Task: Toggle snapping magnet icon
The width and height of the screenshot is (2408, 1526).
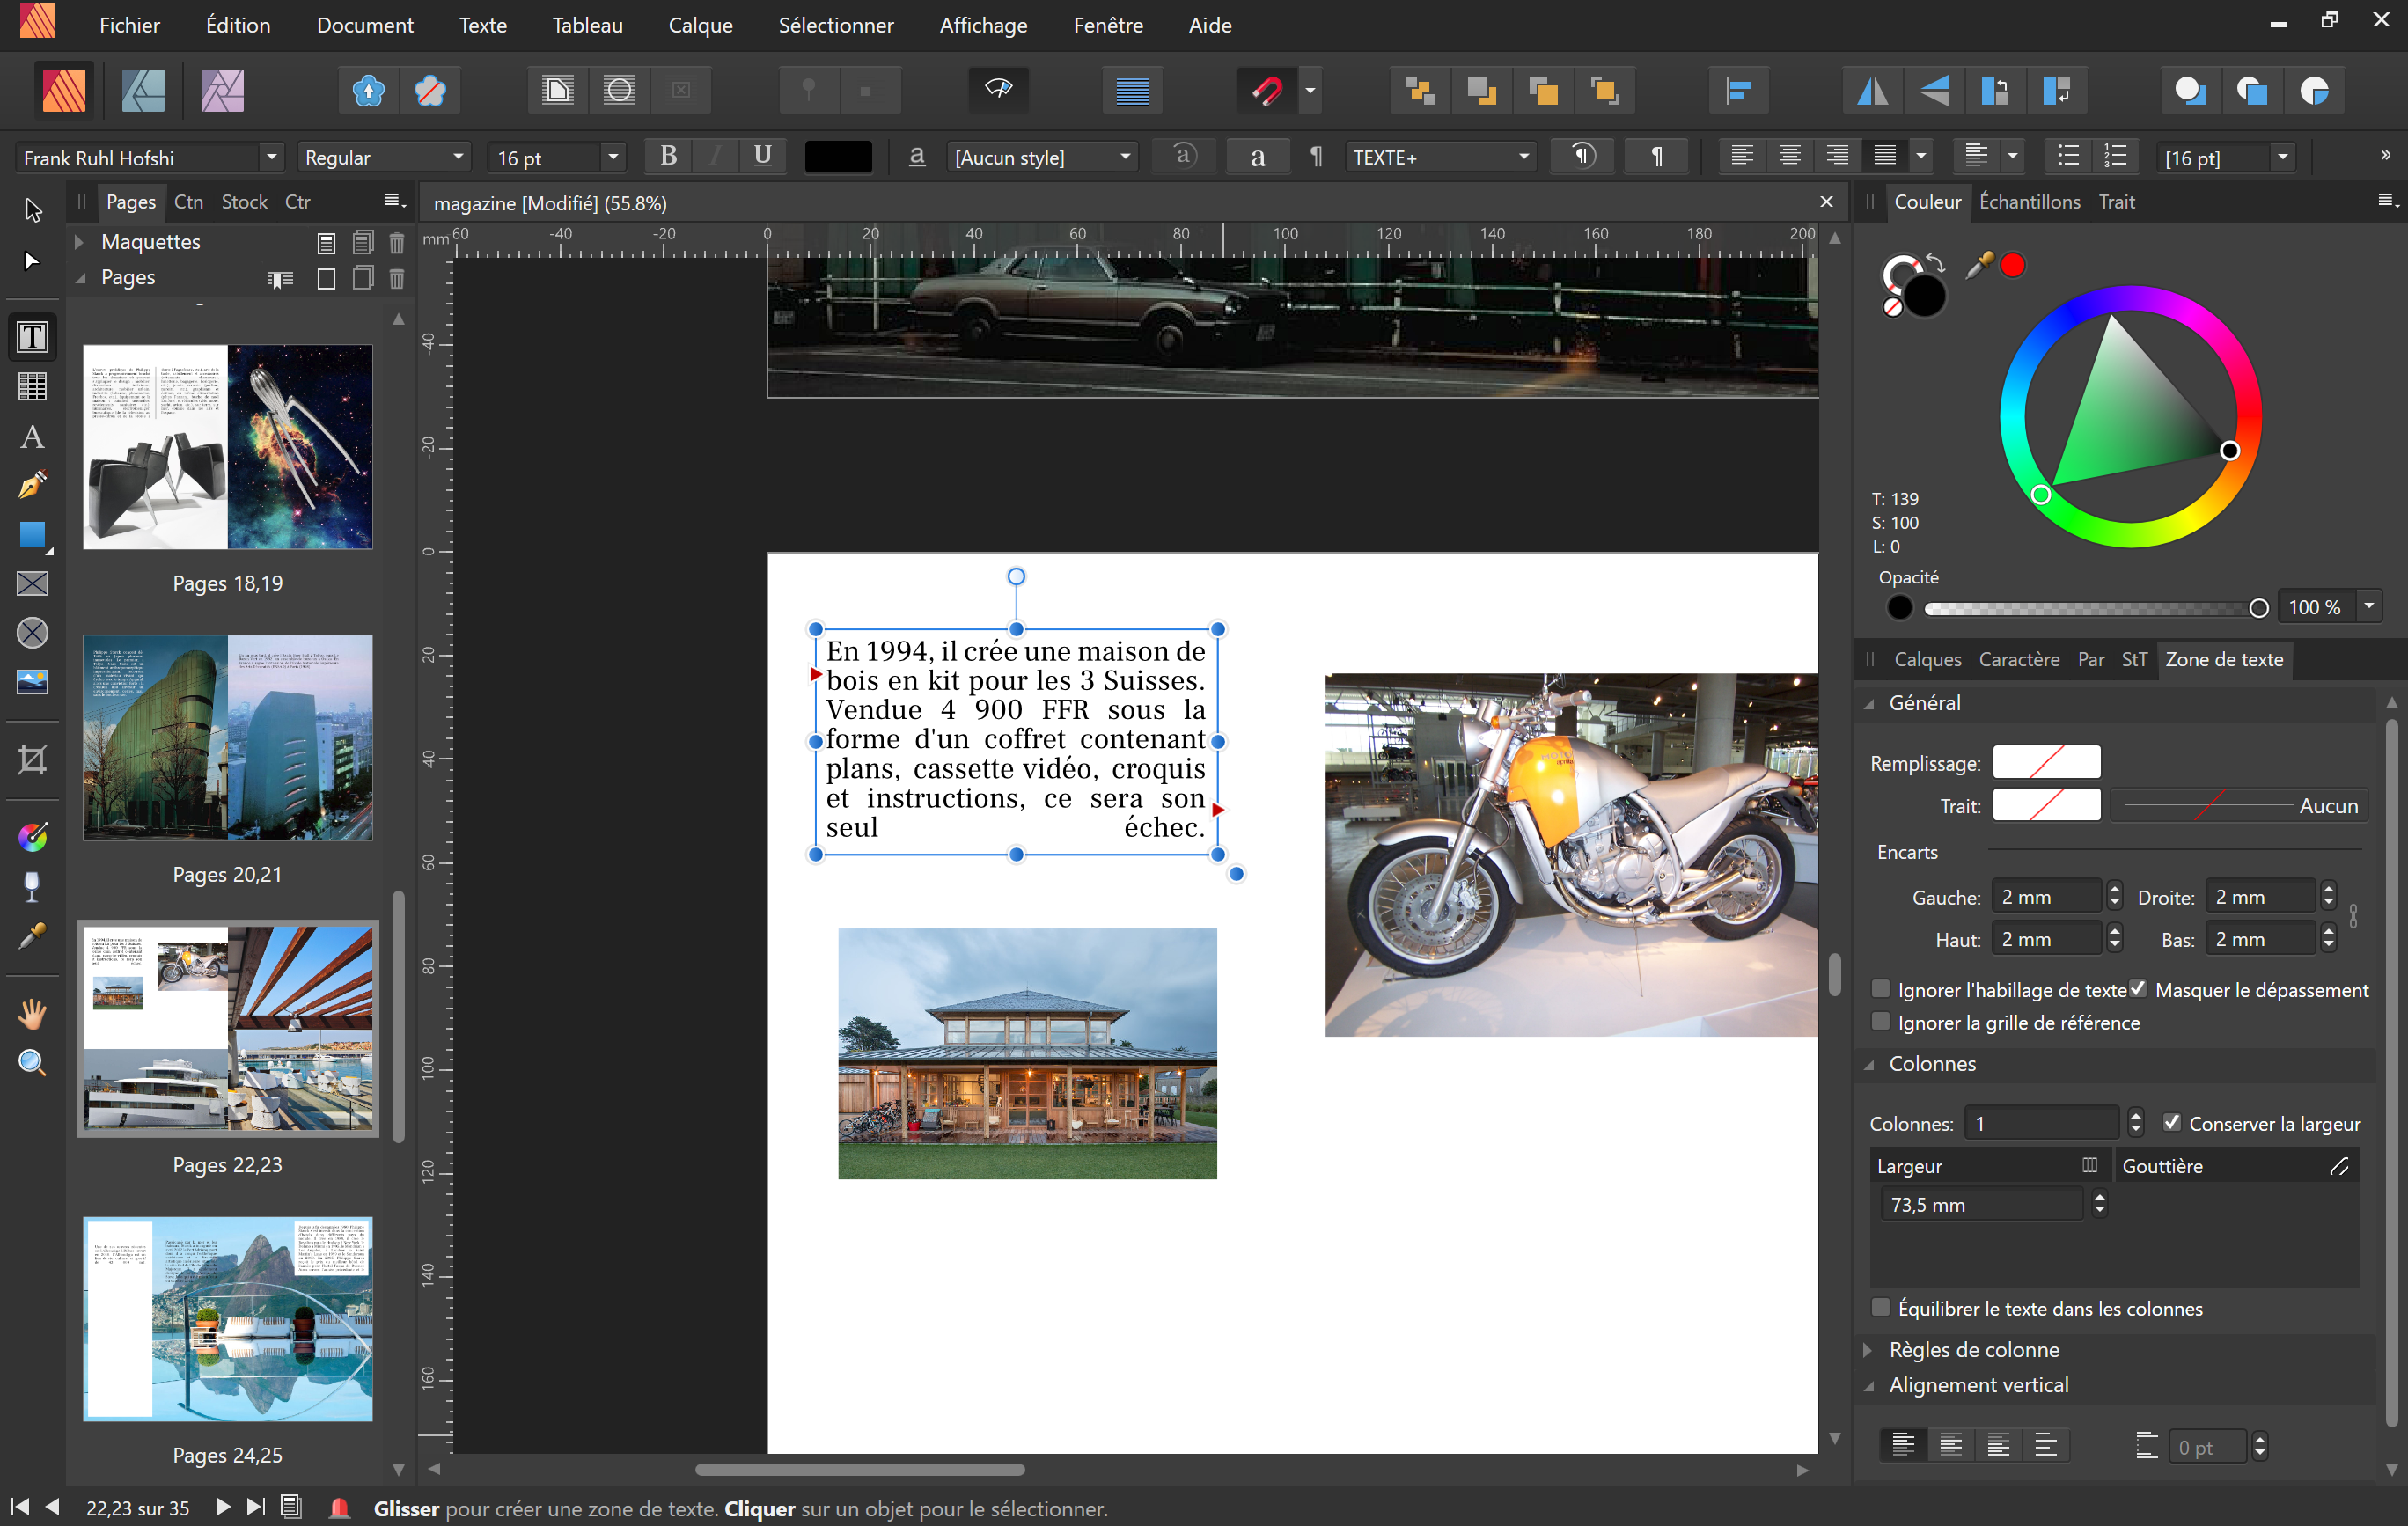Action: (x=1267, y=91)
